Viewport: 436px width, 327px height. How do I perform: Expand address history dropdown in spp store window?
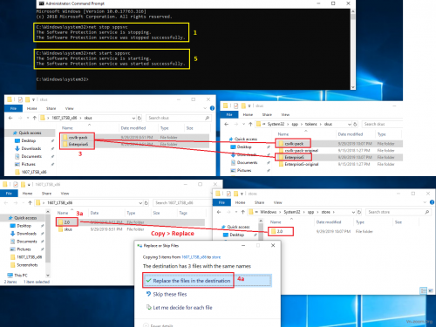click(x=354, y=212)
